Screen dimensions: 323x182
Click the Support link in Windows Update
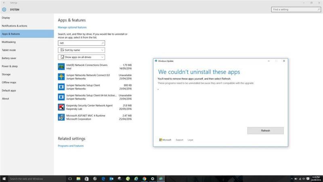click(179, 140)
